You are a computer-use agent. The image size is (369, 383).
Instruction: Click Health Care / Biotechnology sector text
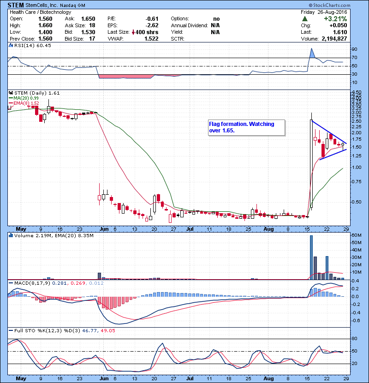[x=40, y=12]
